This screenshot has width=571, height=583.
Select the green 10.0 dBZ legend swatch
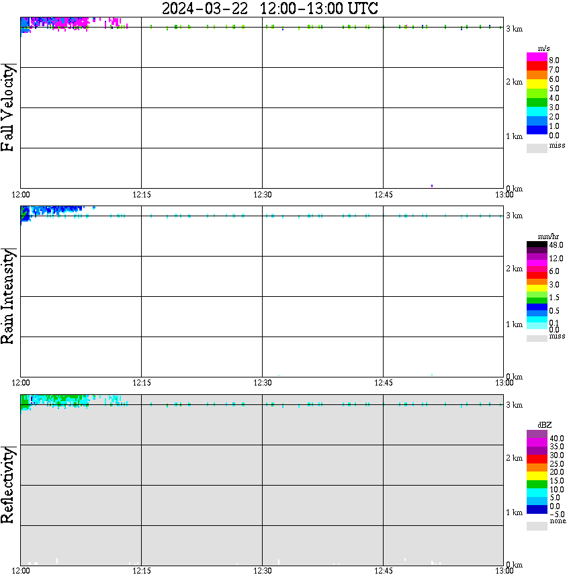click(537, 484)
